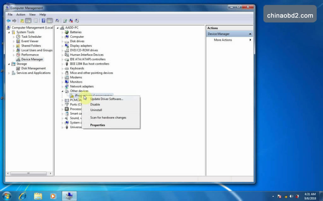323x201 pixels.
Task: Open Windows Media Player from taskbar
Action: (53, 196)
